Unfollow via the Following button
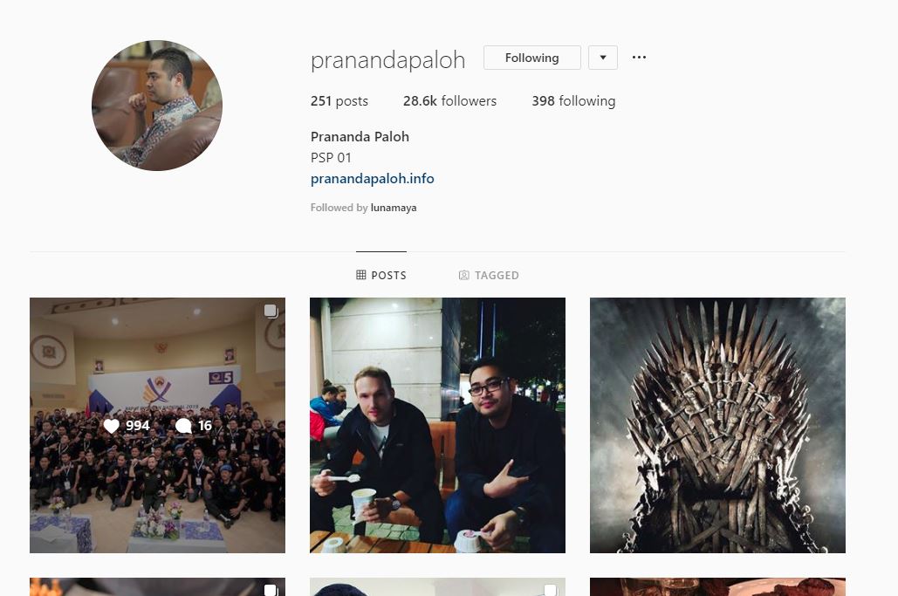898x596 pixels. click(x=532, y=58)
